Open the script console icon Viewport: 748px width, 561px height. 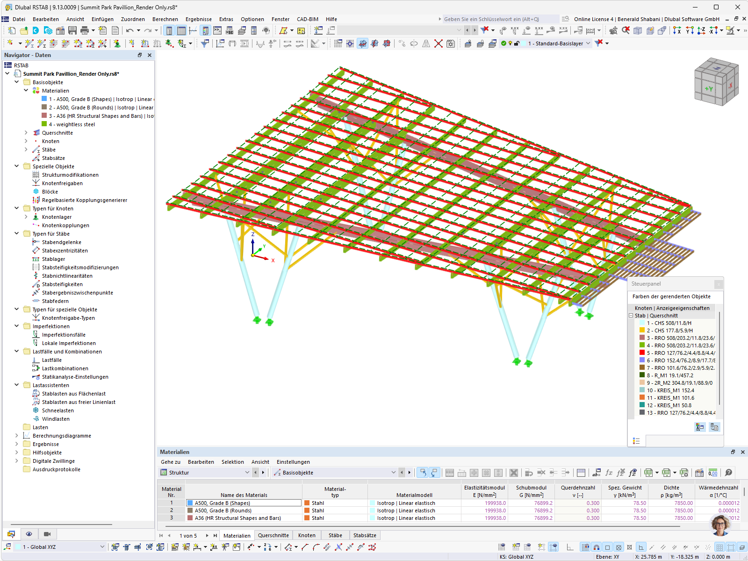tap(217, 30)
